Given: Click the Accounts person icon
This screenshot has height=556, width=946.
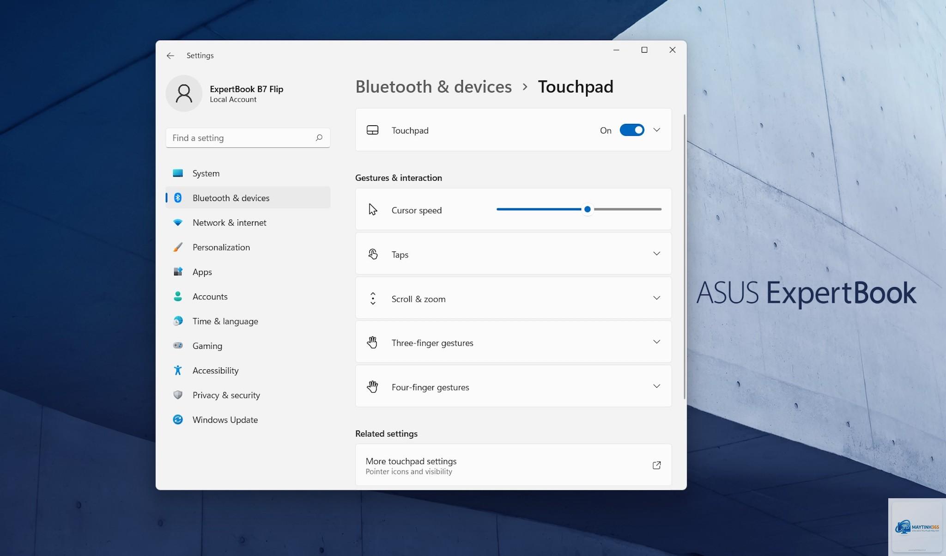Looking at the screenshot, I should pyautogui.click(x=178, y=296).
